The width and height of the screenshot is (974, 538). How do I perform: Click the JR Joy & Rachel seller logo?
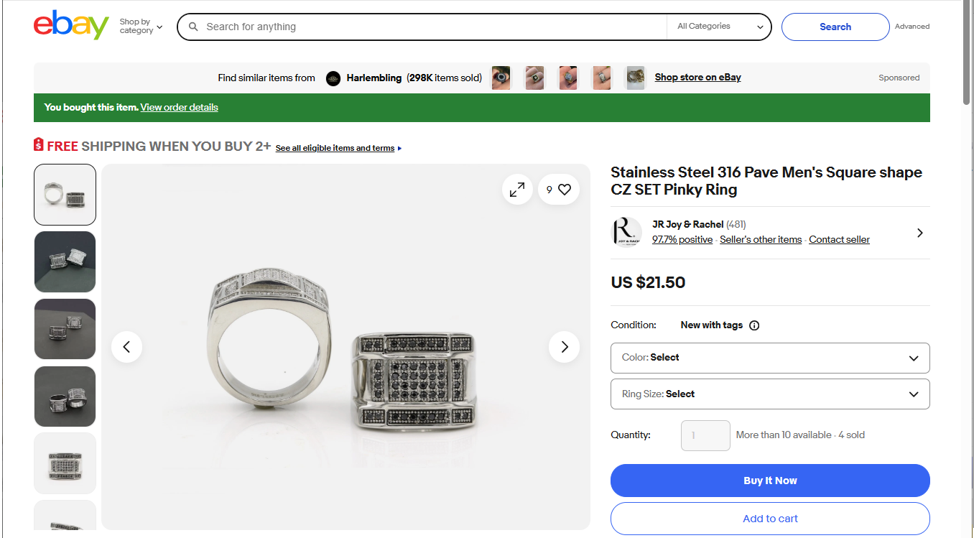click(626, 232)
